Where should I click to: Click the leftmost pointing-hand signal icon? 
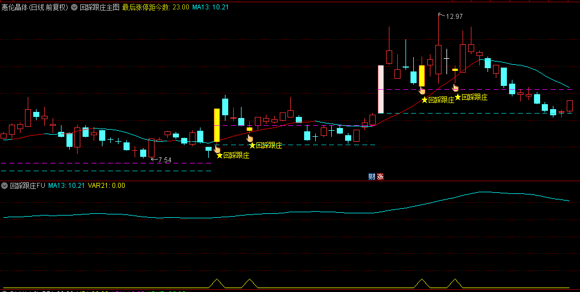click(217, 149)
